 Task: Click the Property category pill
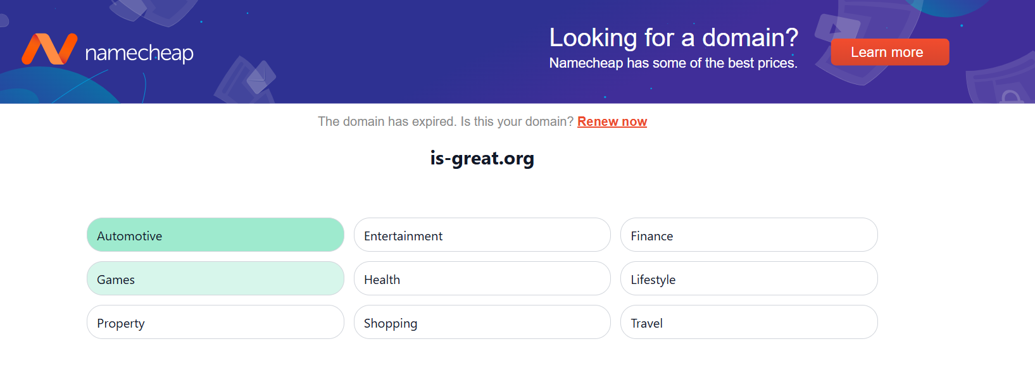(x=215, y=323)
